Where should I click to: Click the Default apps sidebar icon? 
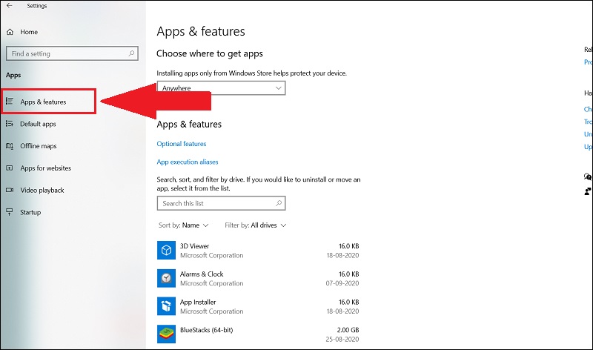coord(10,123)
